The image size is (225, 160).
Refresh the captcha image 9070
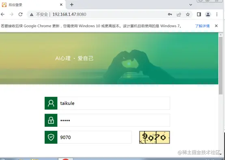tap(155, 137)
